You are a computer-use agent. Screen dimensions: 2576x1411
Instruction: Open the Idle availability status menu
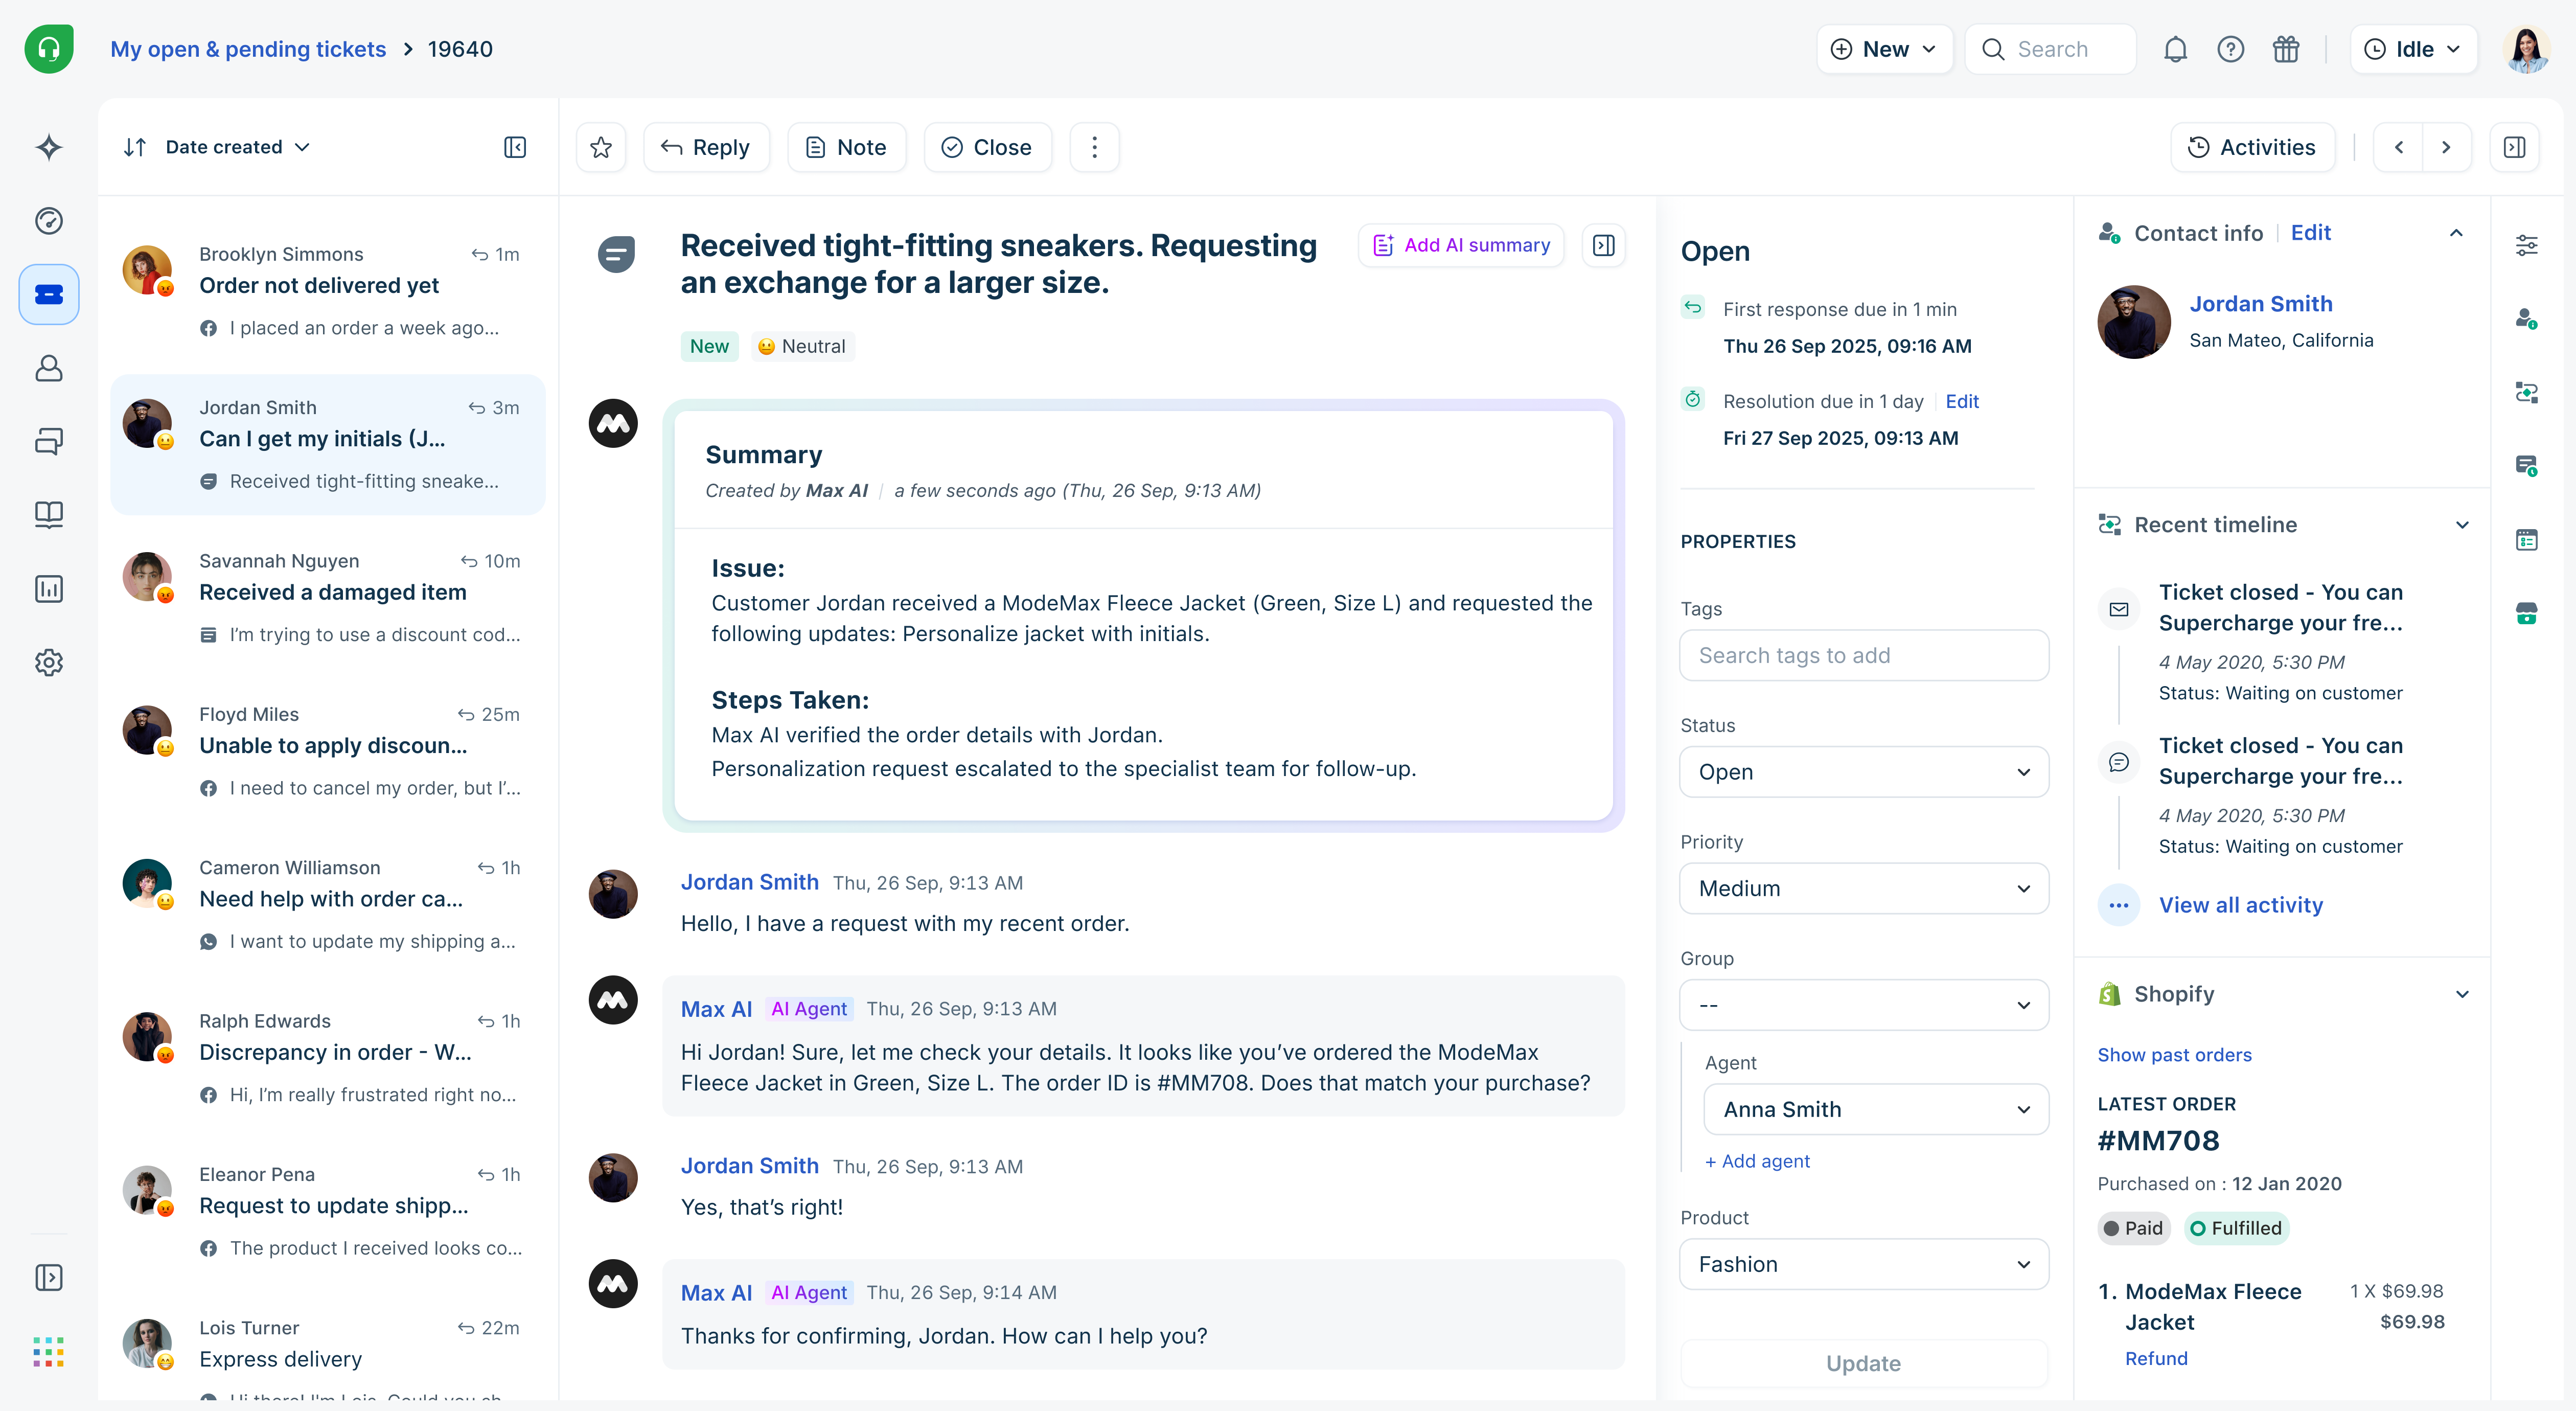2414,49
